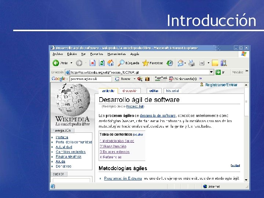The height and width of the screenshot is (198, 264).
Task: Click the Internet zone globe icon
Action: tap(205, 186)
